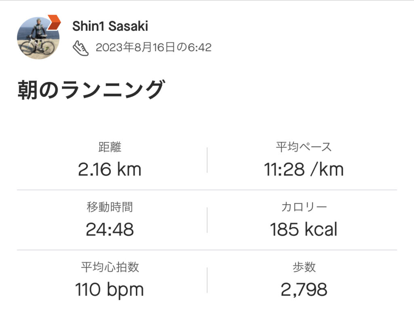Select the 110 bpm heart rate value

point(110,289)
